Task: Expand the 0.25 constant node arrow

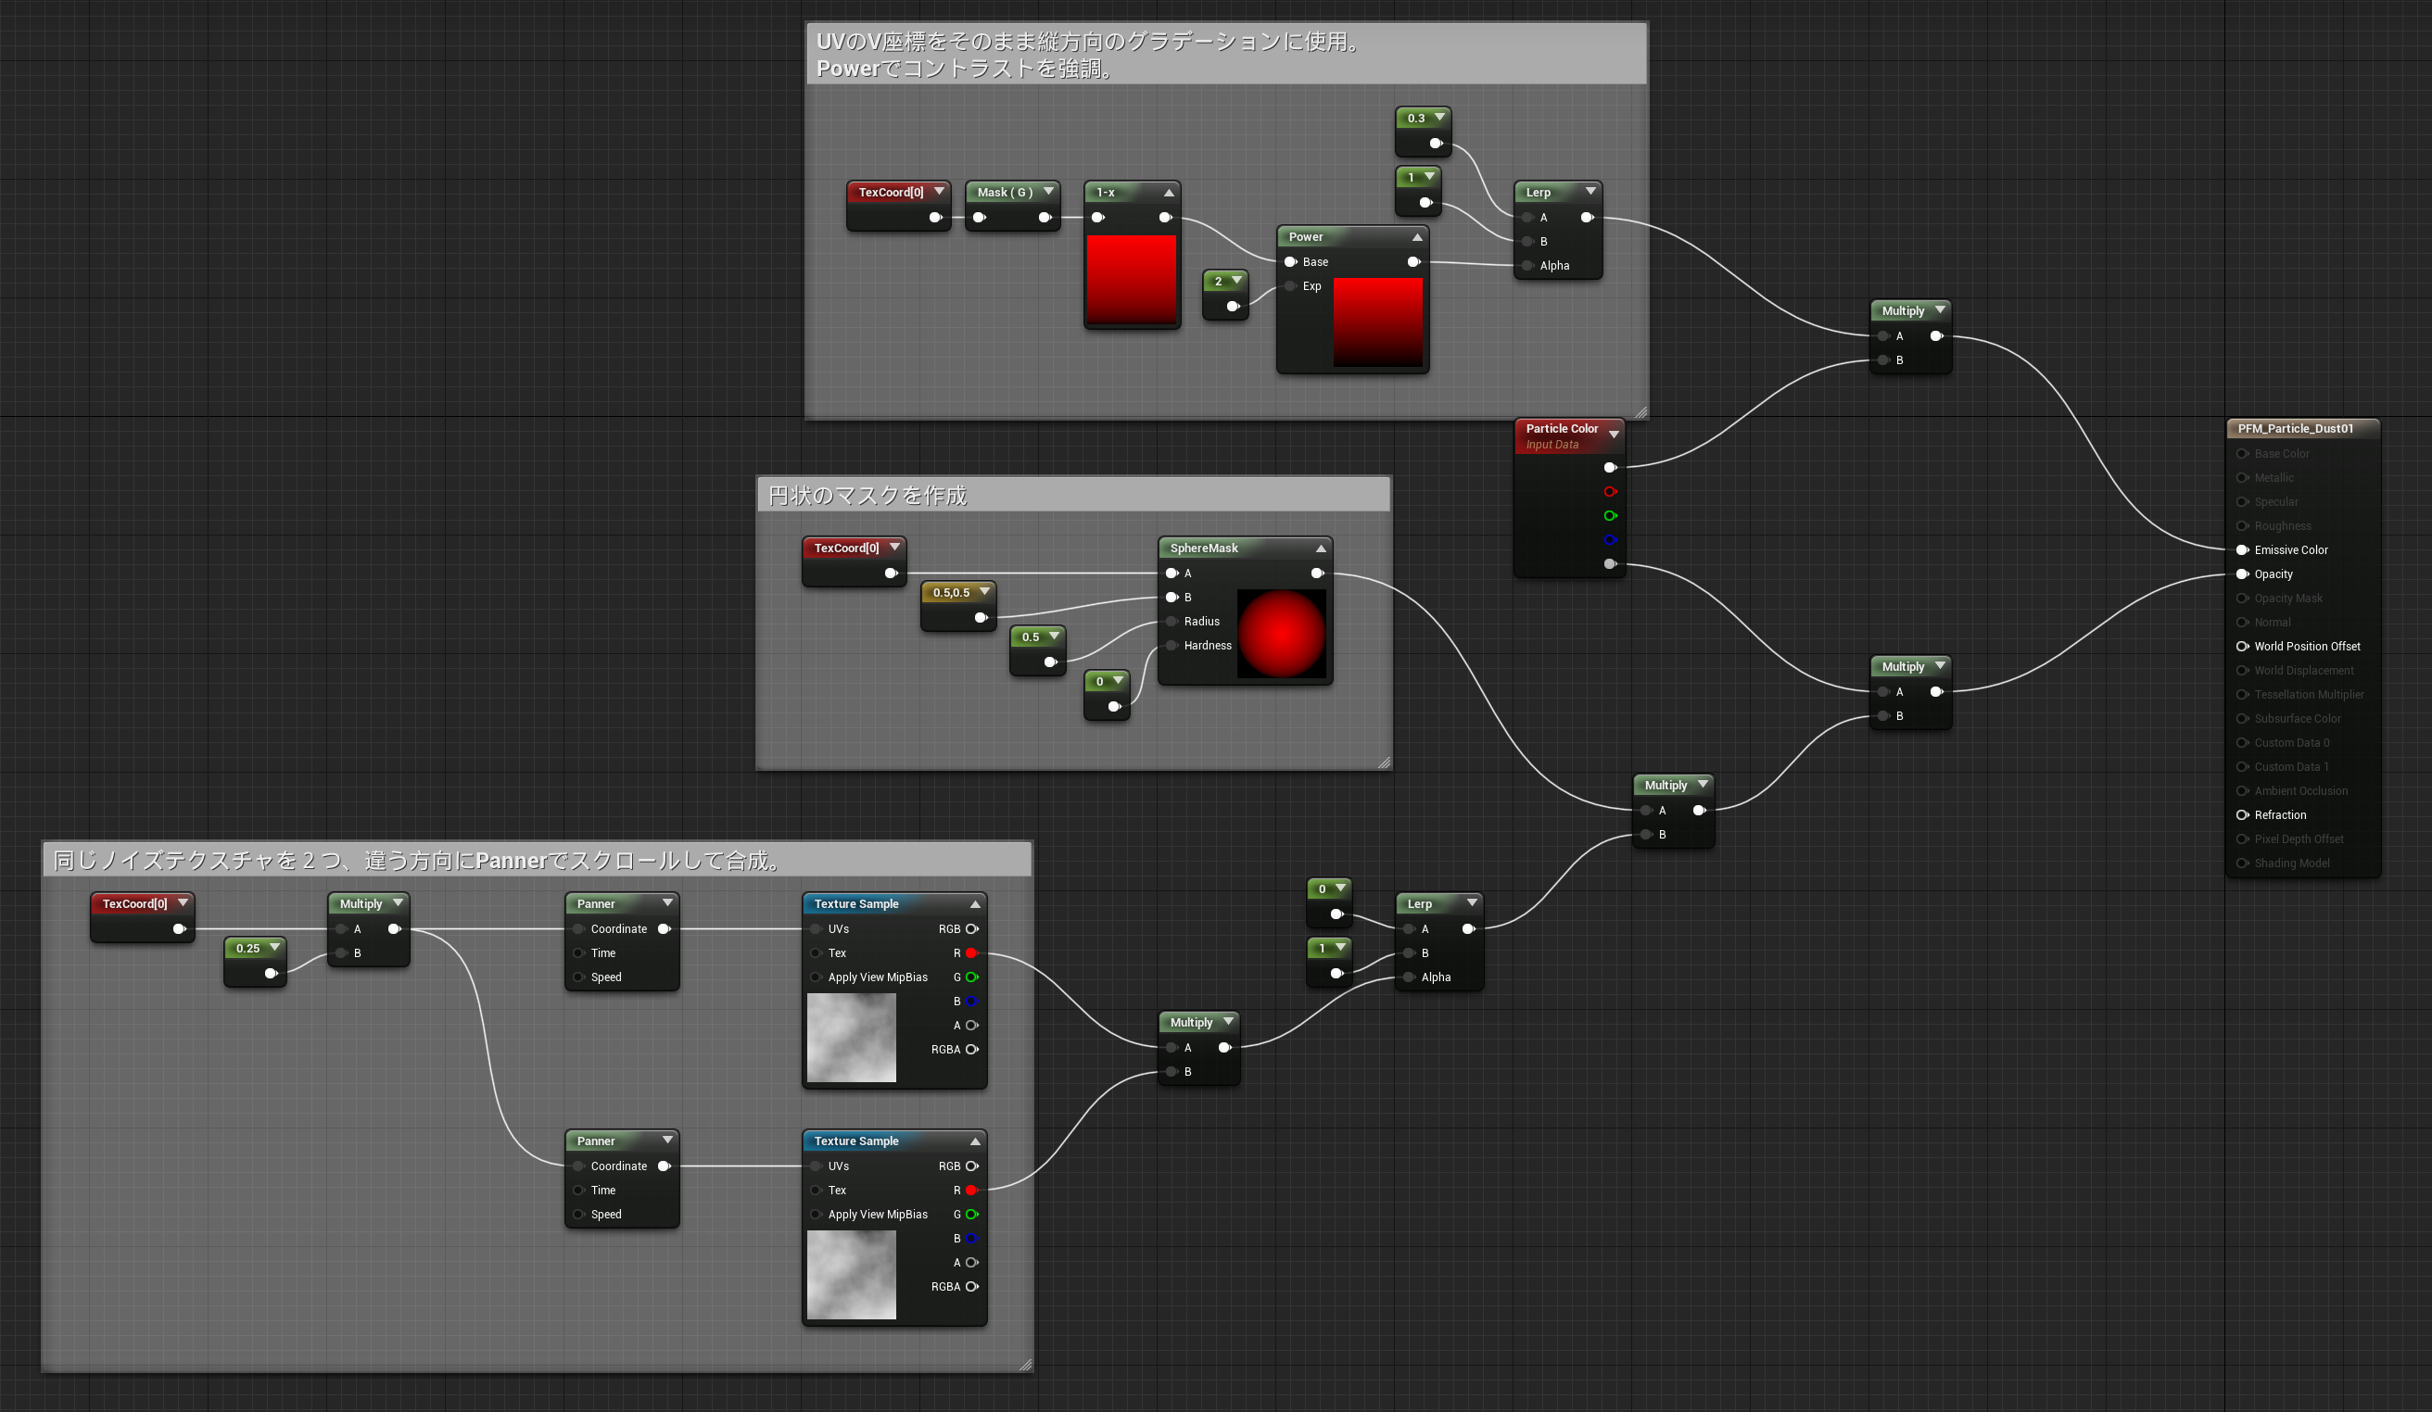Action: tap(274, 947)
